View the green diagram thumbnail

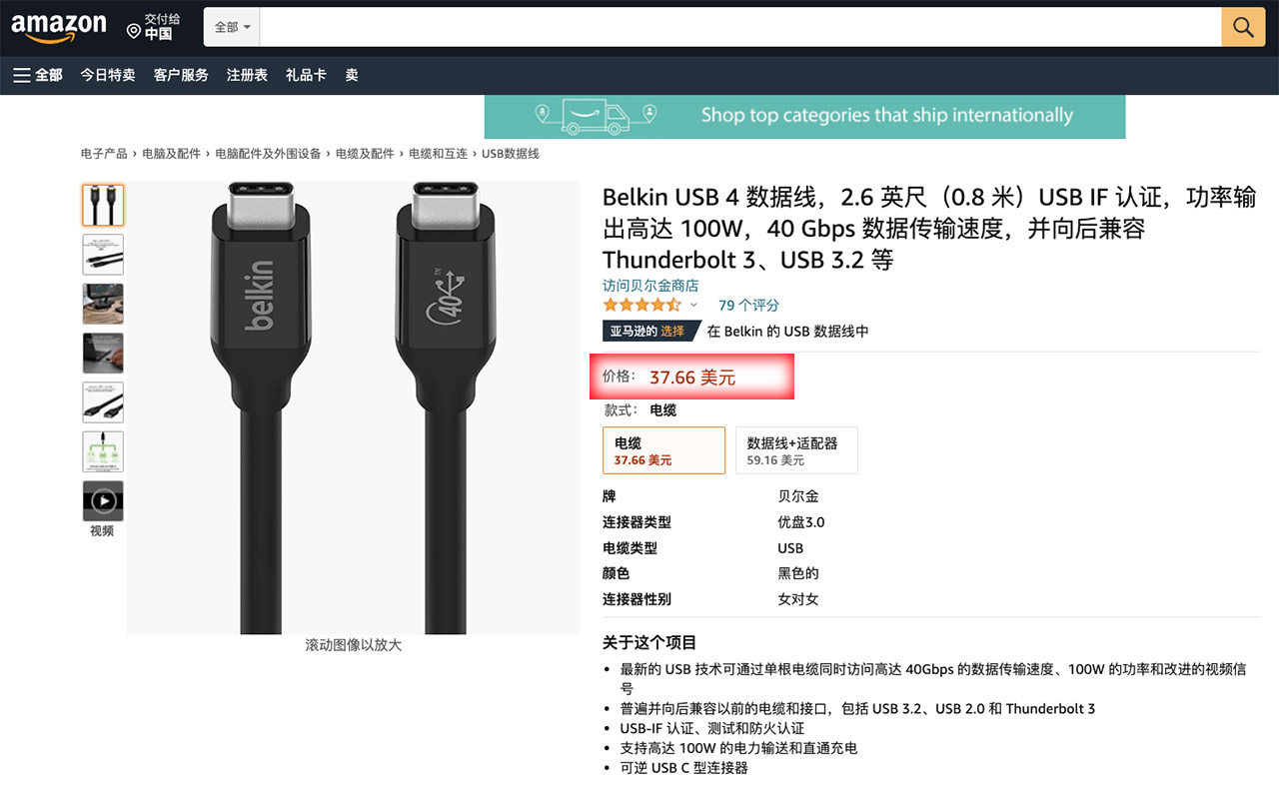click(x=103, y=451)
